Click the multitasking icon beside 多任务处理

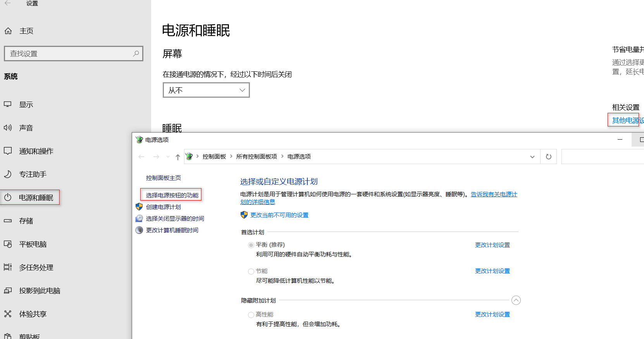click(8, 267)
